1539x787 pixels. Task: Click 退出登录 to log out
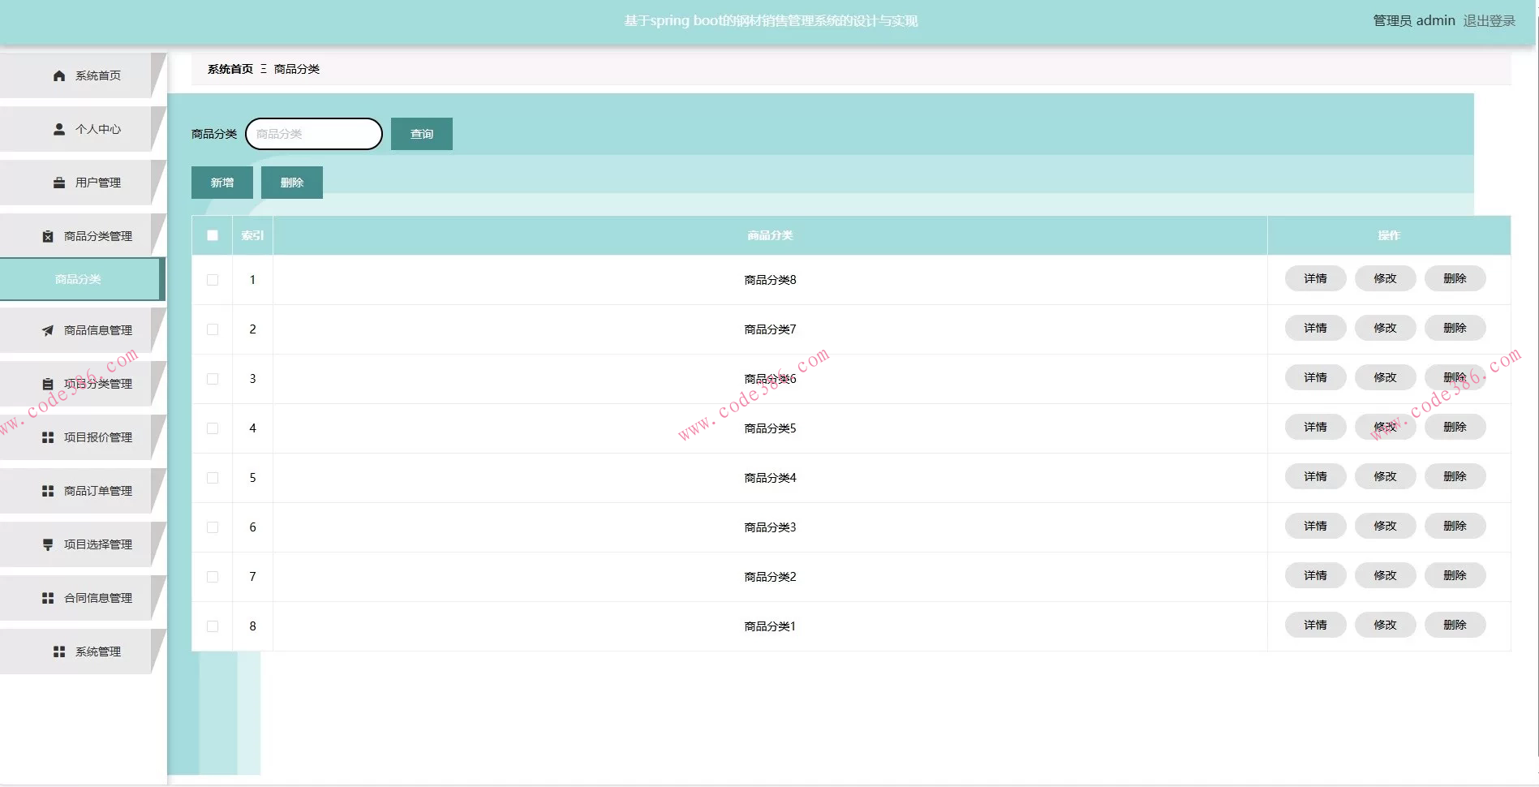[x=1489, y=21]
